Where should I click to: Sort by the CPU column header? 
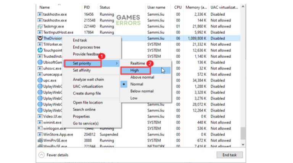(x=178, y=7)
